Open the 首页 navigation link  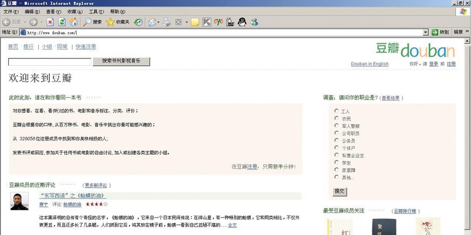click(13, 47)
